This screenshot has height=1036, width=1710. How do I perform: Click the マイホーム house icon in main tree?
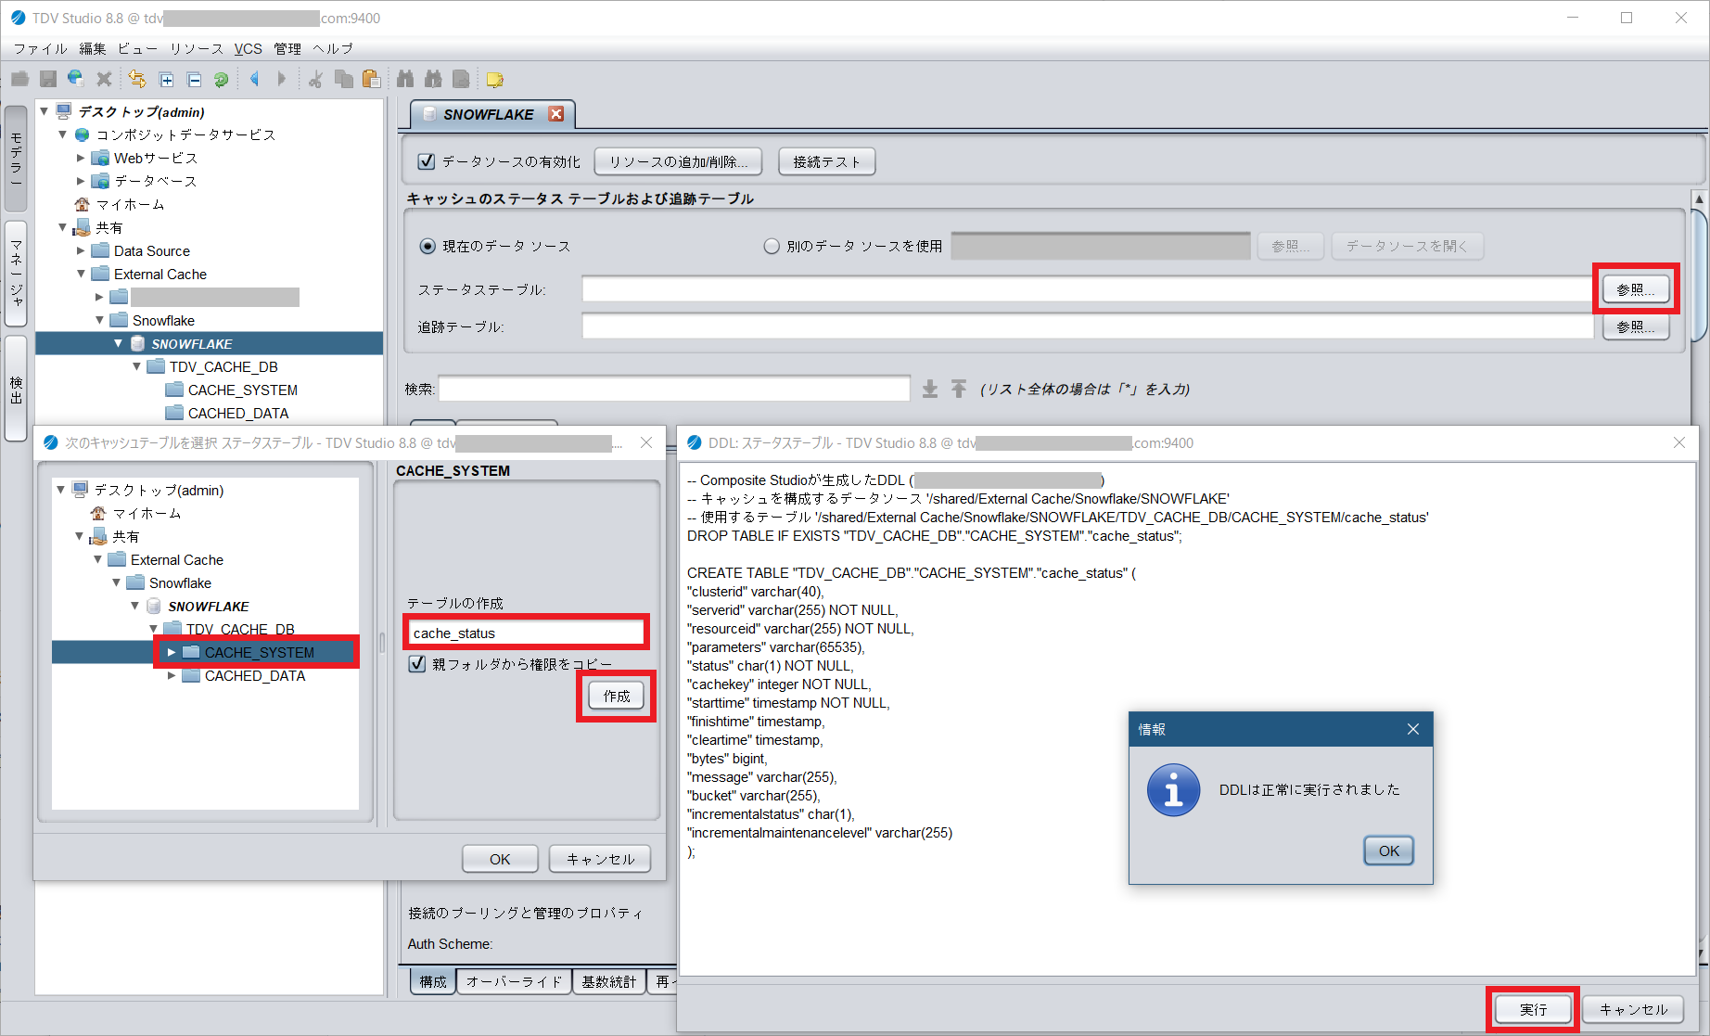click(x=82, y=204)
